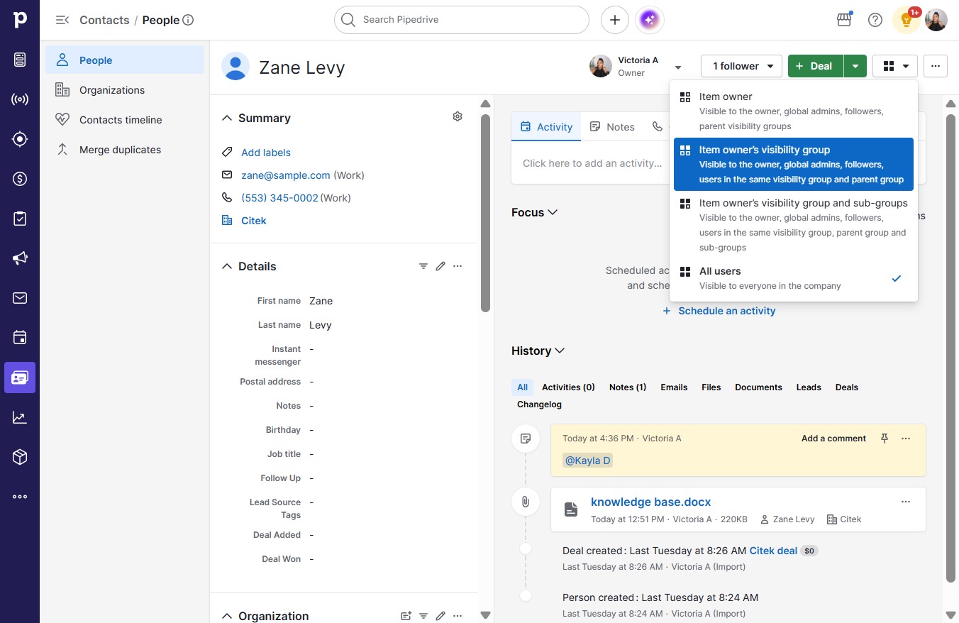959x623 pixels.
Task: Select the Activity tab
Action: (x=546, y=126)
